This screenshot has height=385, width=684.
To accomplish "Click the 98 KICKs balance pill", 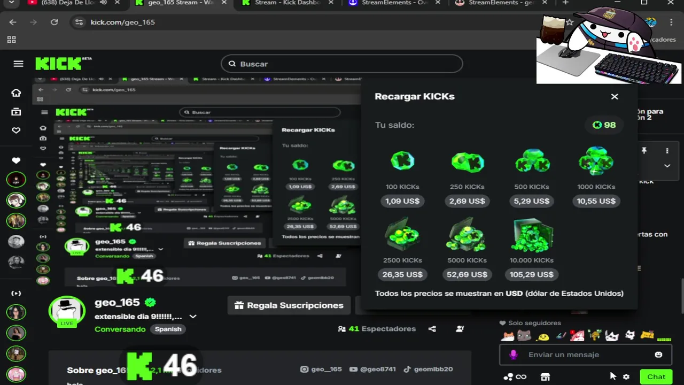I will coord(604,125).
